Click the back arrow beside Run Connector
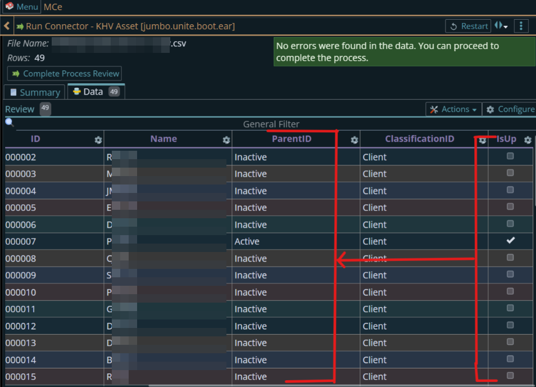This screenshot has height=387, width=536. (7, 26)
